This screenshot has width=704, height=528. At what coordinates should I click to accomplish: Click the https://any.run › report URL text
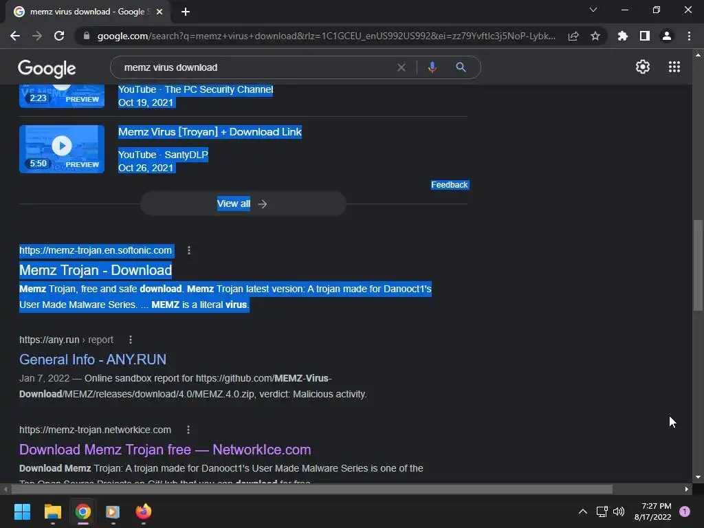click(66, 340)
